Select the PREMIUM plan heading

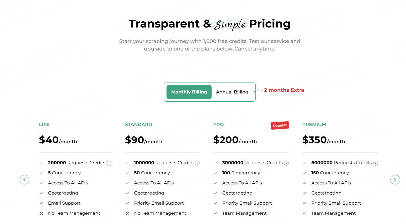coord(314,124)
